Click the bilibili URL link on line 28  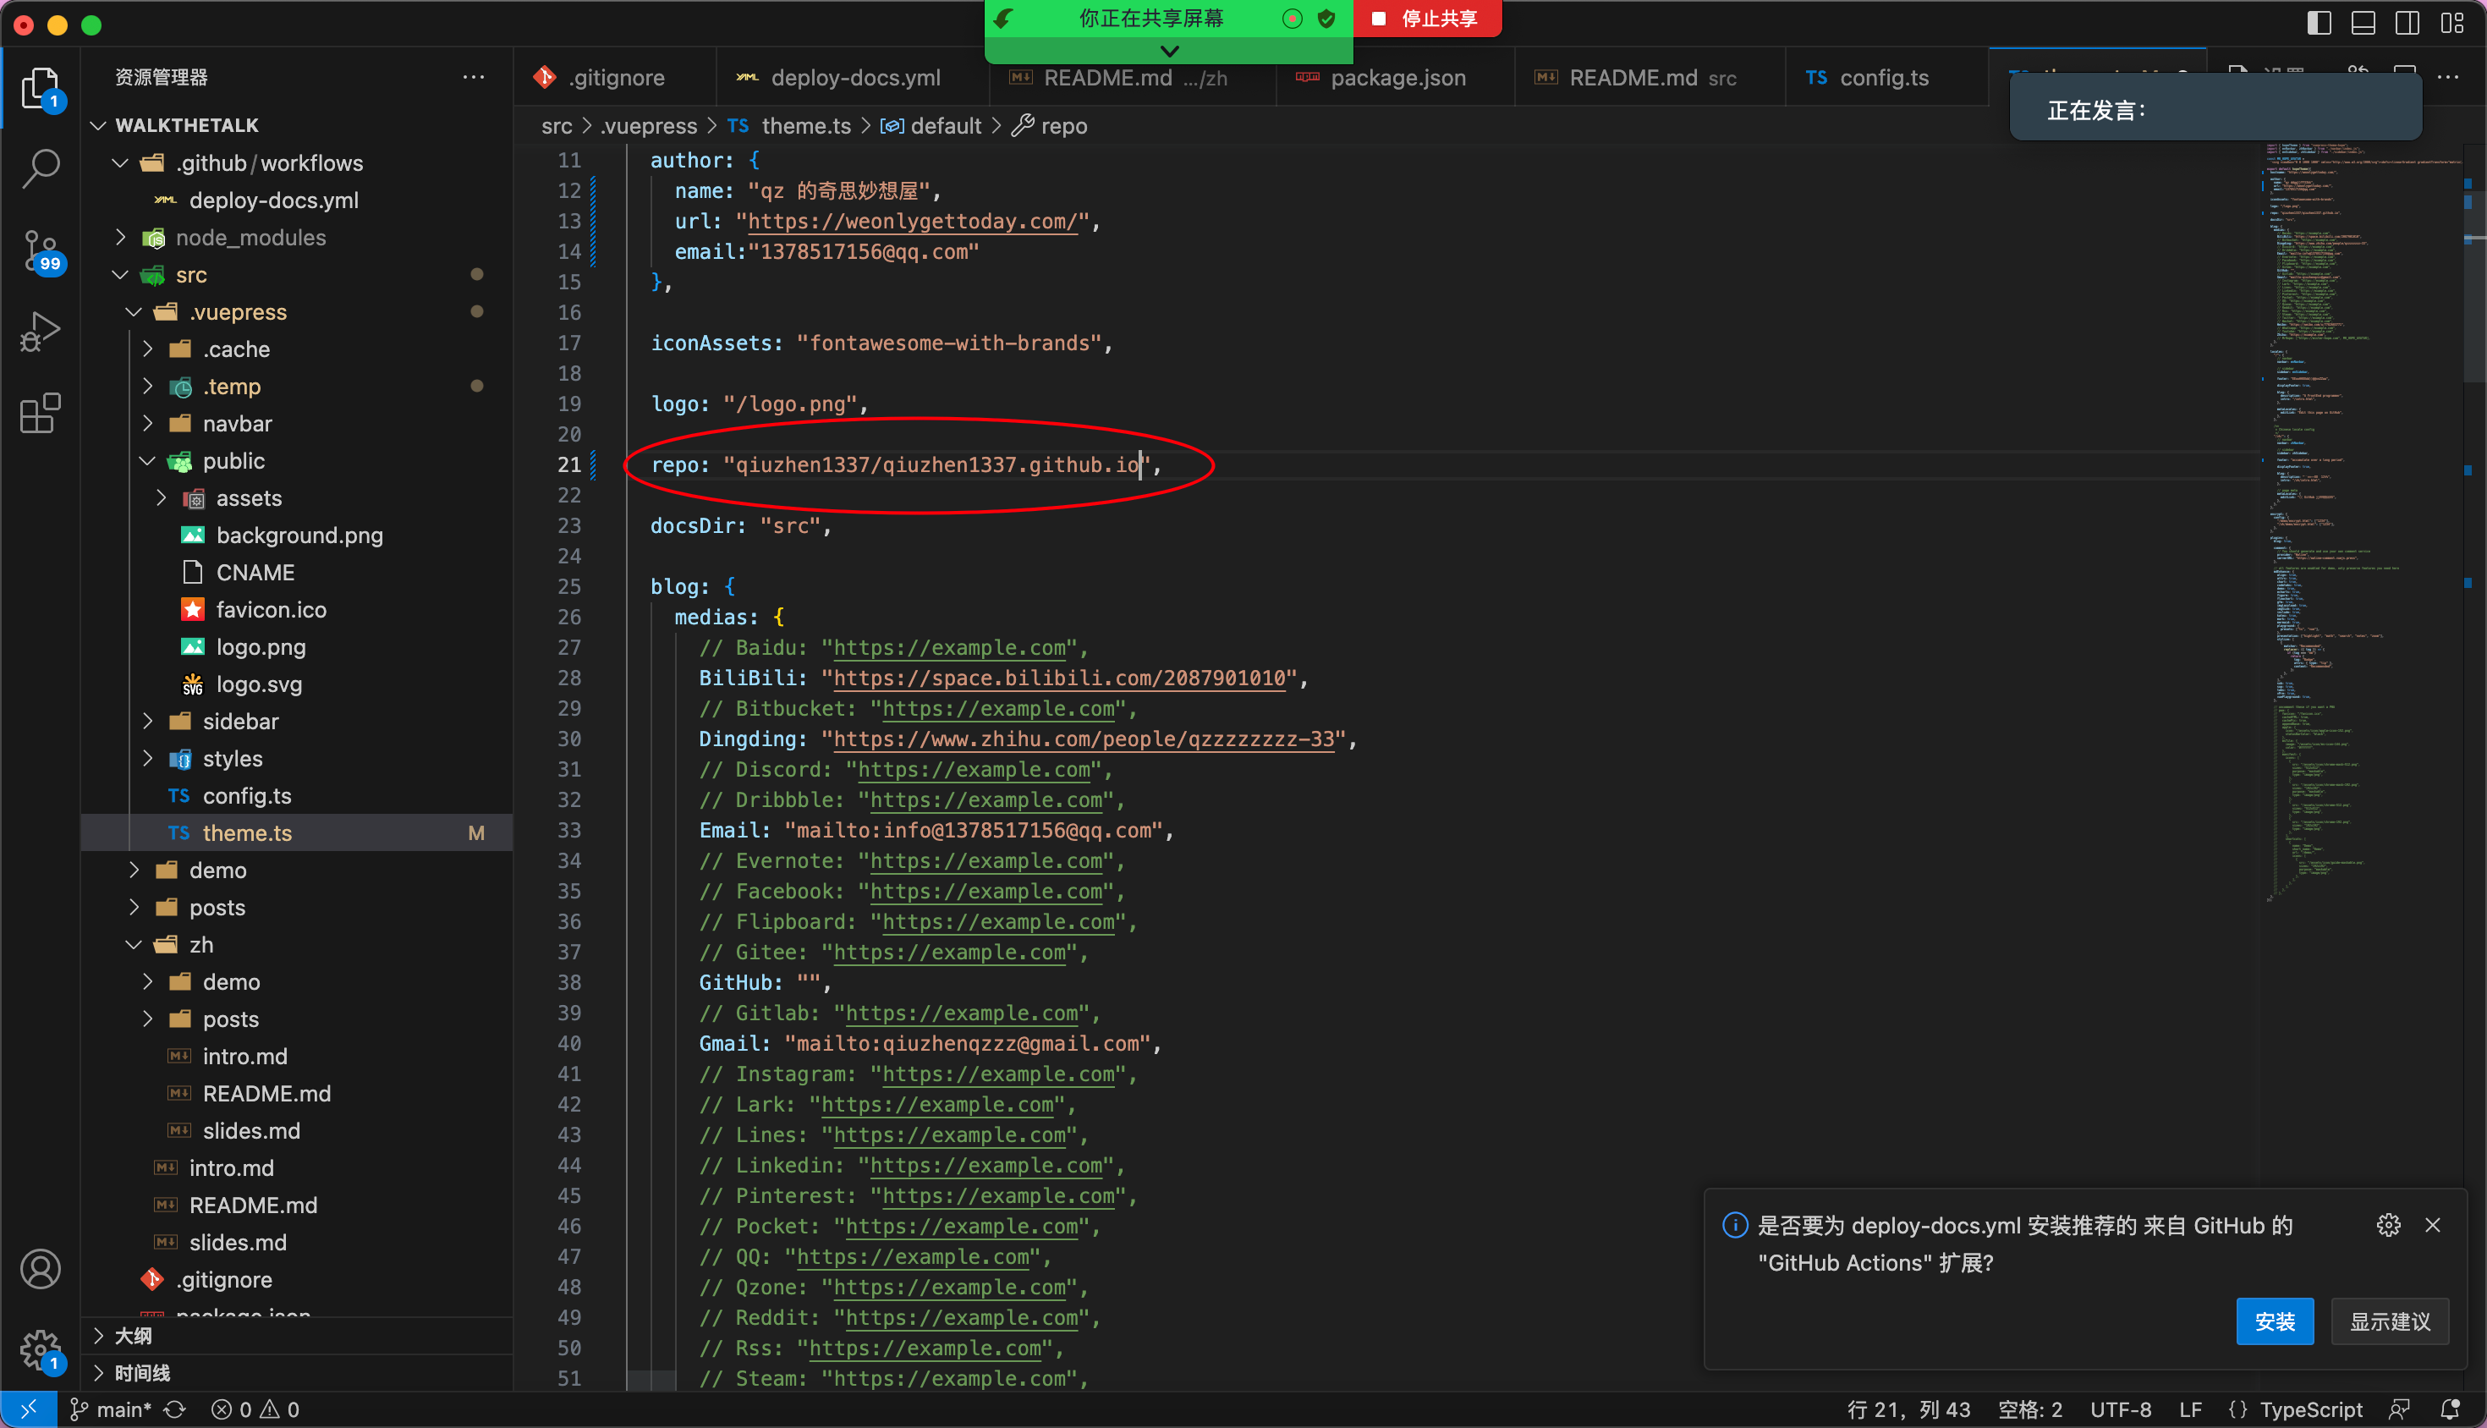tap(1059, 678)
